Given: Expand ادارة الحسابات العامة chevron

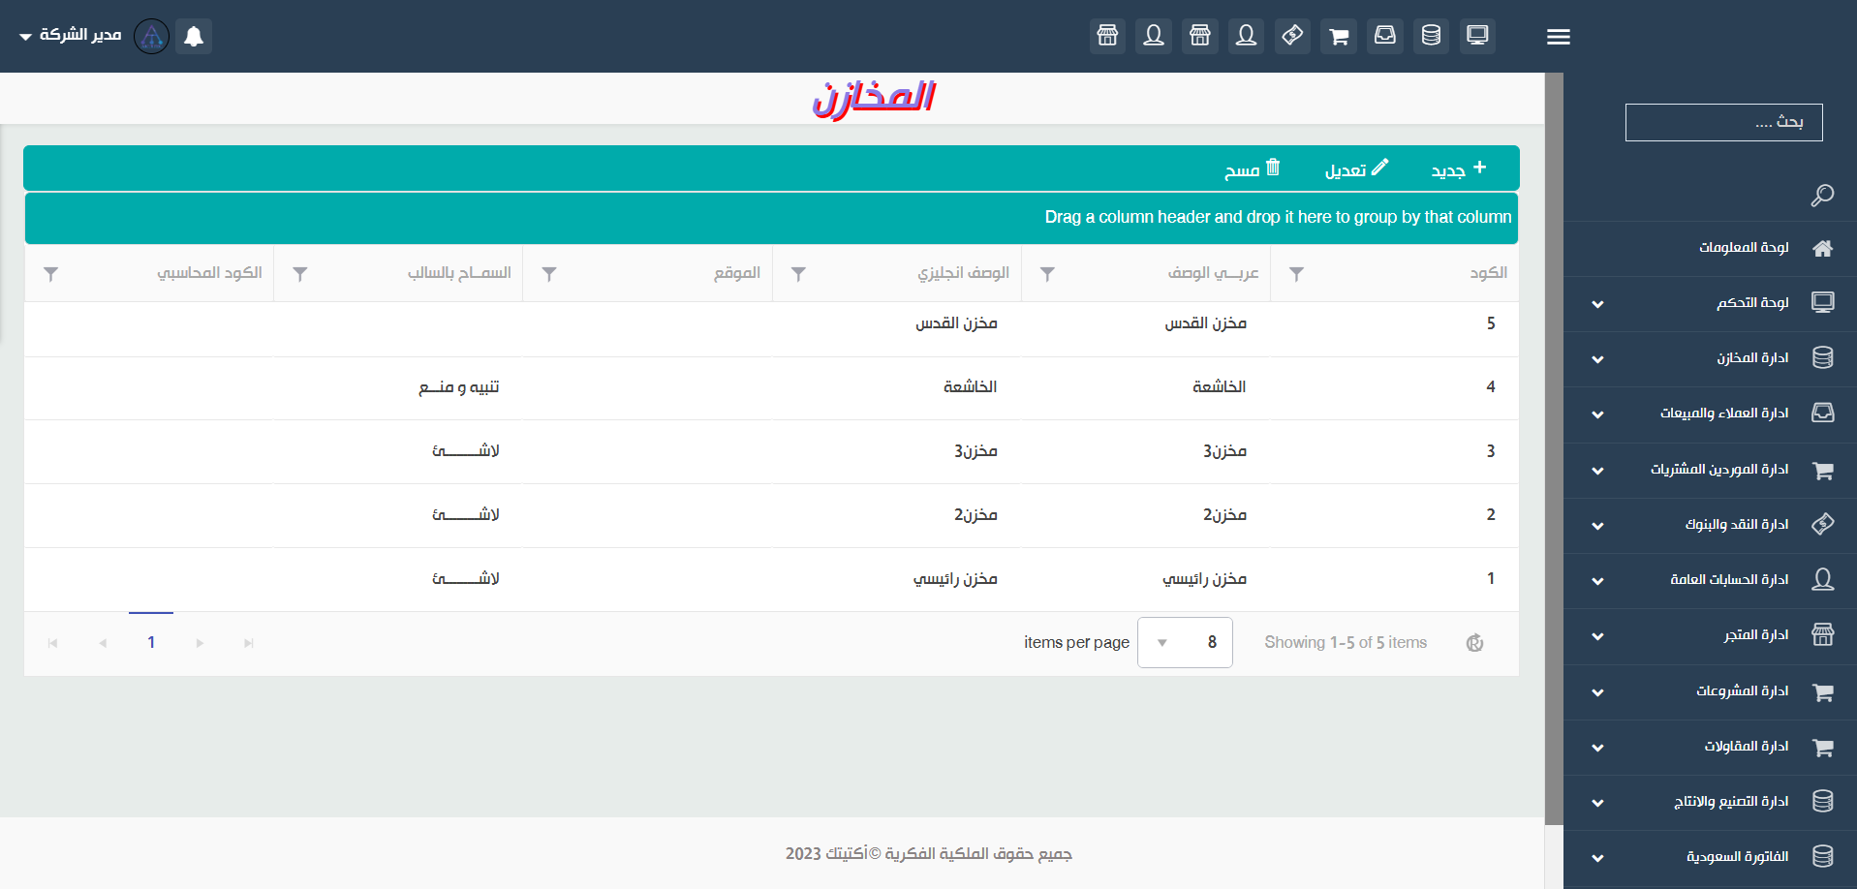Looking at the screenshot, I should coord(1597,581).
